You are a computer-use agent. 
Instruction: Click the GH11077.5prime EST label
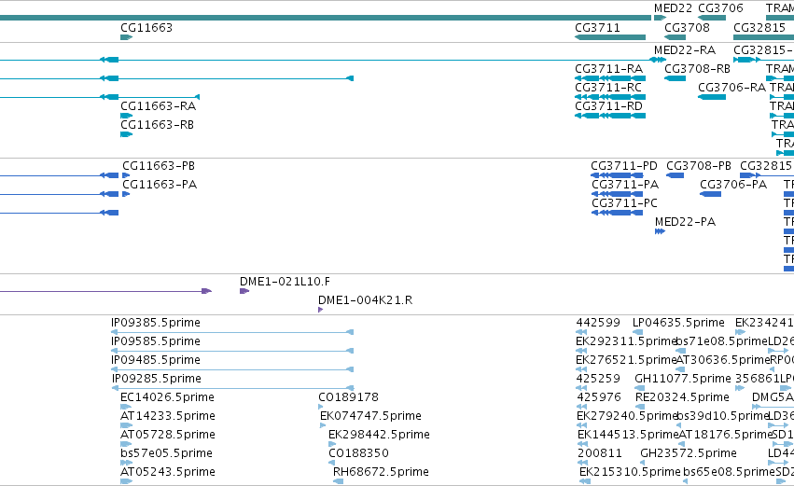pyautogui.click(x=683, y=379)
